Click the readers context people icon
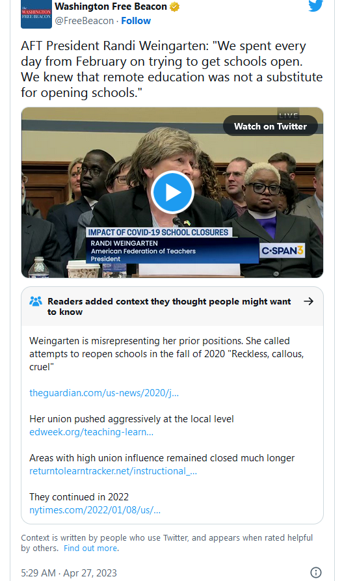This screenshot has width=355, height=581. coord(36,301)
